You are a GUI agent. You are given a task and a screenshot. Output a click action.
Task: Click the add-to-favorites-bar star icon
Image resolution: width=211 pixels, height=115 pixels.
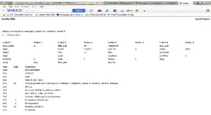(x=4, y=15)
